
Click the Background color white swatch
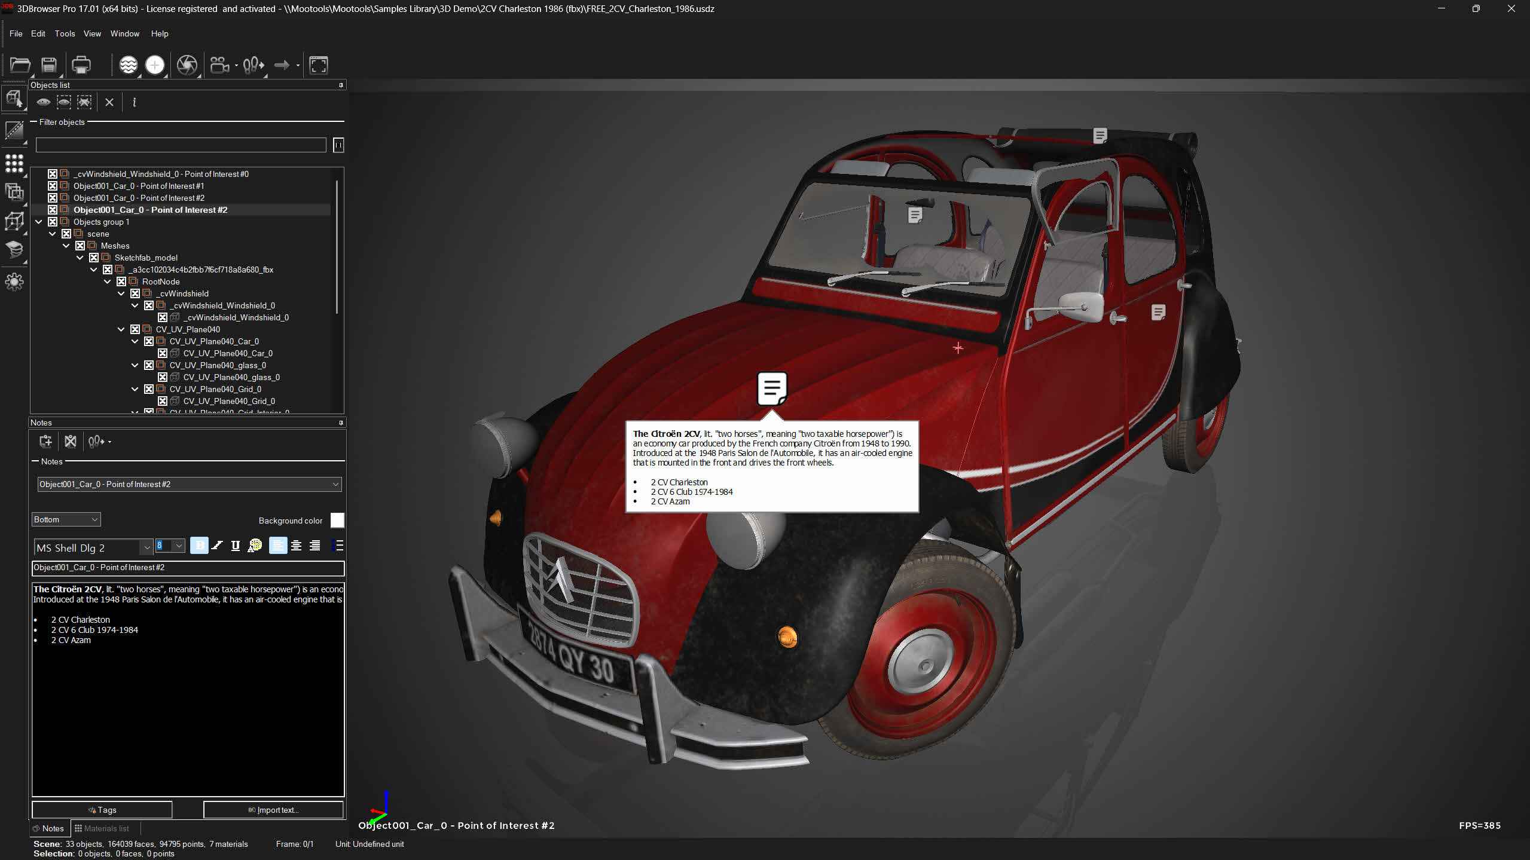point(337,521)
